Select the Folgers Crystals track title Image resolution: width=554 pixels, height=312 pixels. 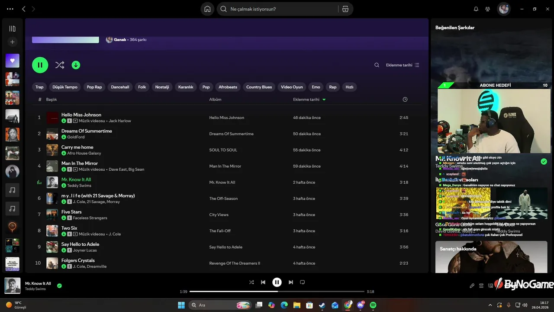(x=78, y=260)
